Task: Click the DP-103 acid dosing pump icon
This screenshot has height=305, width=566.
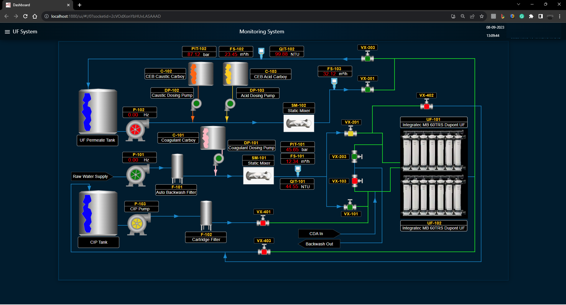Action: [230, 104]
